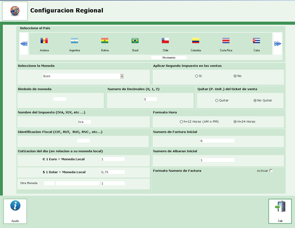Image resolution: width=295 pixels, height=228 pixels.
Task: Click the Dolar exchange rate field
Action: click(x=113, y=172)
